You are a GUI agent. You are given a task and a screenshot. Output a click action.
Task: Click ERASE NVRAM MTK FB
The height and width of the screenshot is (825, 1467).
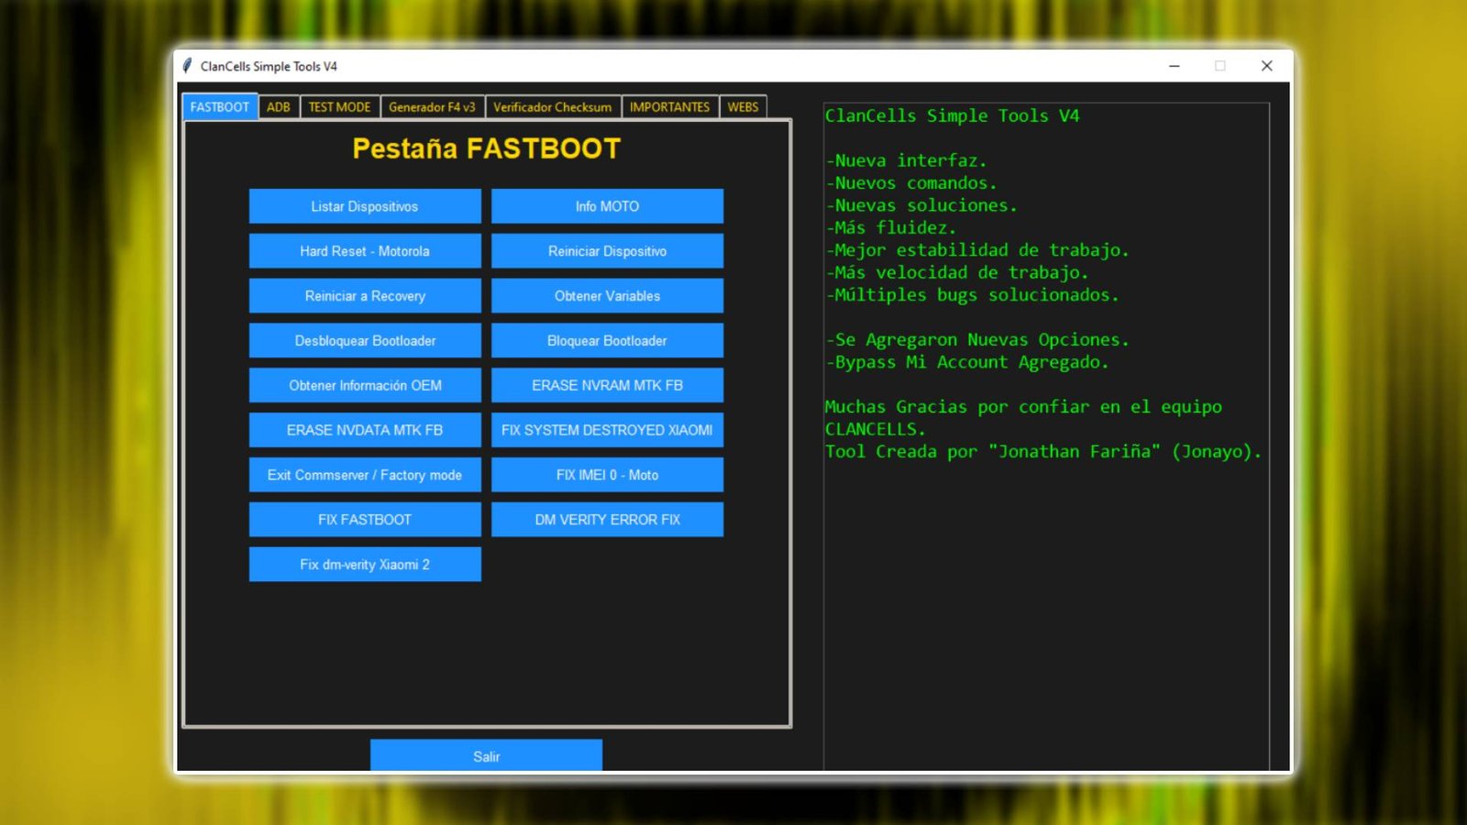click(607, 385)
